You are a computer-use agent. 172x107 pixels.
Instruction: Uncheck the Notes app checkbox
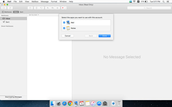64,28
